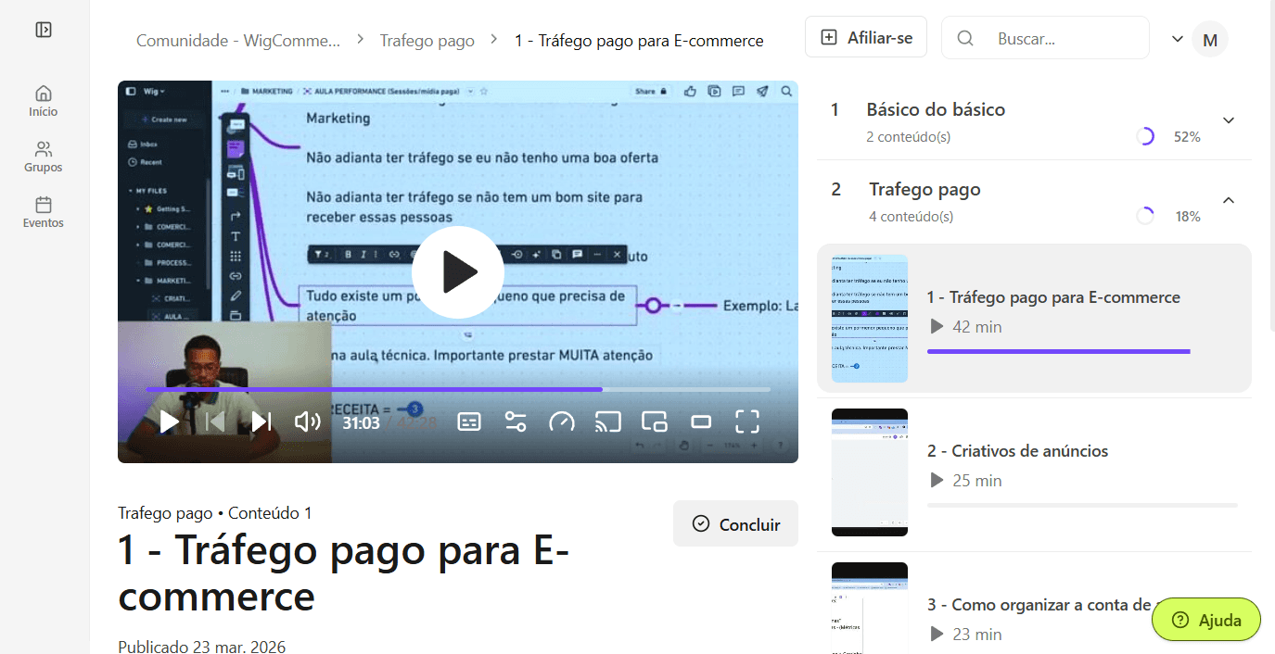Click the Trafego pago • Conteúdo 1 label

[x=215, y=513]
